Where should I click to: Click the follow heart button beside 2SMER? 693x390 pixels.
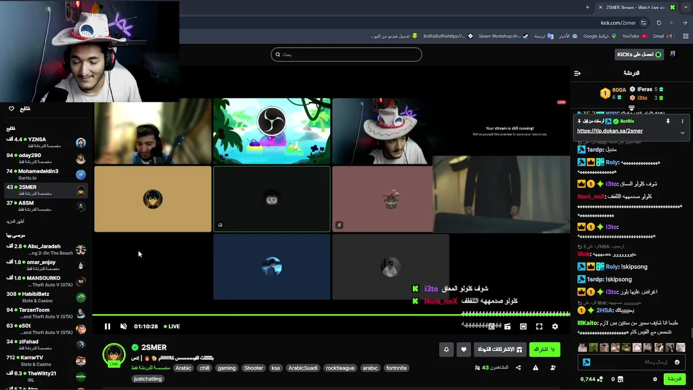(463, 350)
